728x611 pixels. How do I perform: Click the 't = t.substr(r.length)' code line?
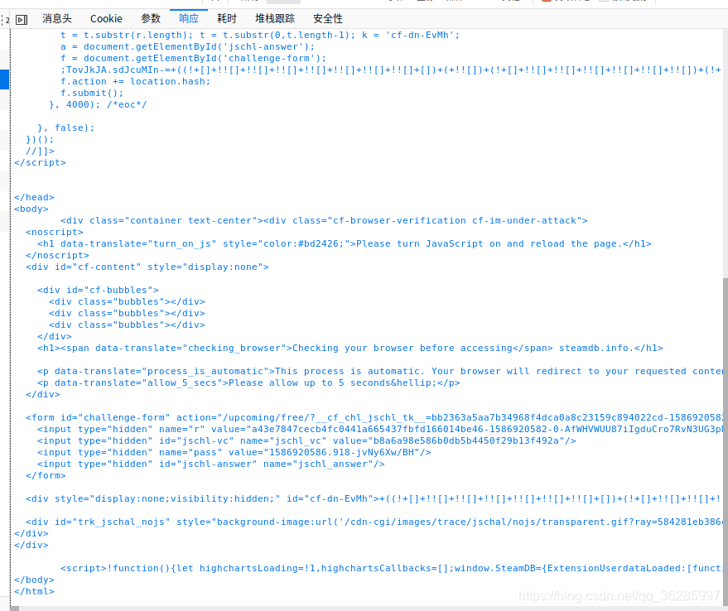point(260,36)
